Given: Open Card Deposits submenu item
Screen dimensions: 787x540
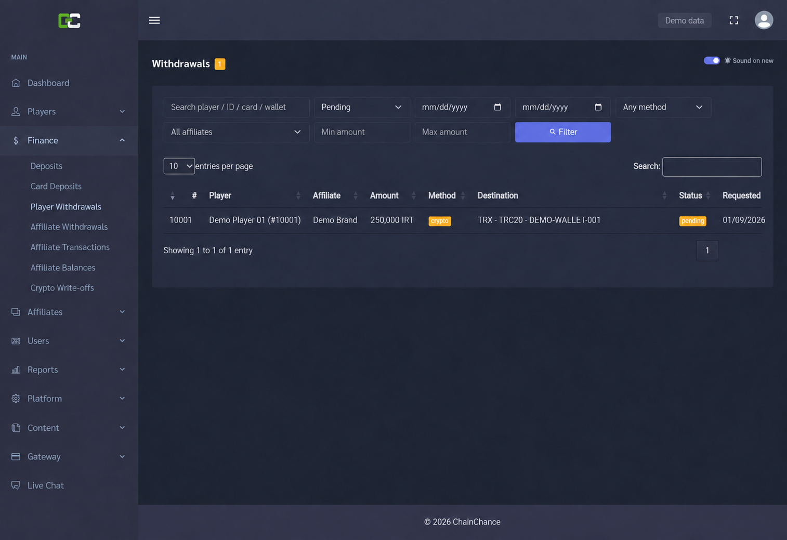Looking at the screenshot, I should [x=56, y=186].
